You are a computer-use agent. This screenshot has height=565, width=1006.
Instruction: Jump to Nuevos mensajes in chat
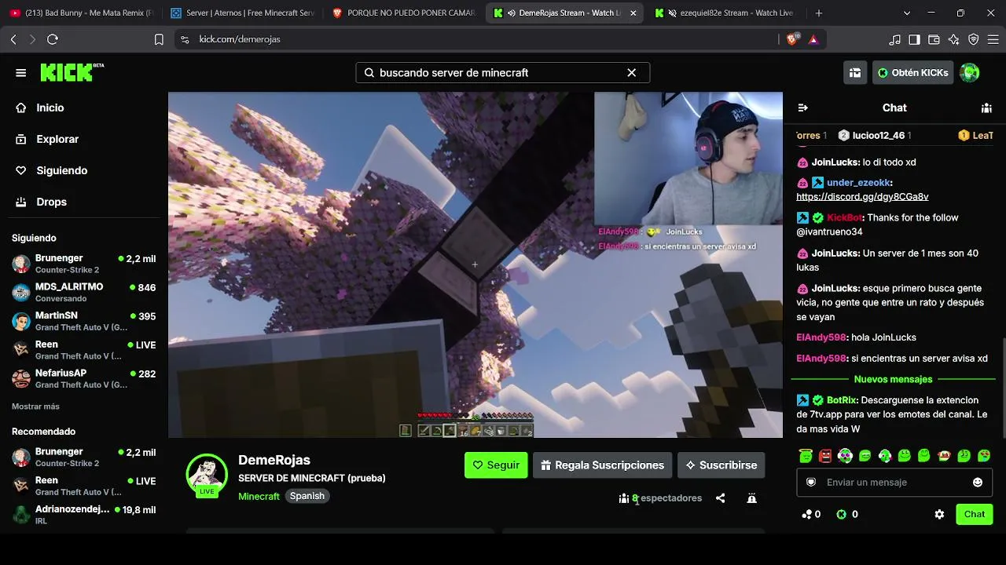pos(893,379)
